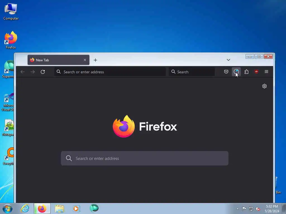This screenshot has height=214, width=286.
Task: Open a new tab with plus button
Action: pyautogui.click(x=96, y=60)
